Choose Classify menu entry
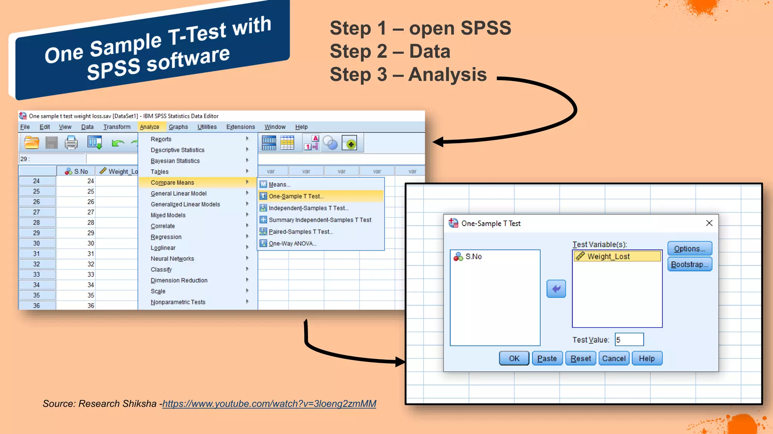The height and width of the screenshot is (434, 773). (198, 269)
